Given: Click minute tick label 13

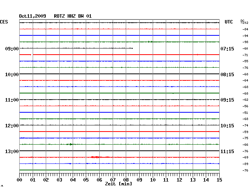Looking at the screenshot, I should tap(193, 180).
